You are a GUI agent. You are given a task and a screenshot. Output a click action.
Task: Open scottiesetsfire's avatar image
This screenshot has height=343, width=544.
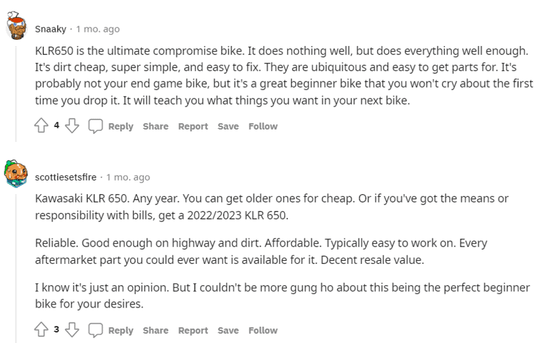pos(16,174)
